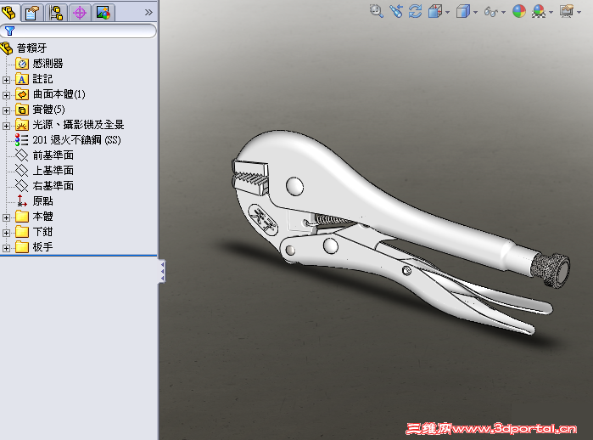Viewport: 593px width, 440px height.
Task: Open the Hide/Show Items dropdown arrow
Action: click(504, 13)
